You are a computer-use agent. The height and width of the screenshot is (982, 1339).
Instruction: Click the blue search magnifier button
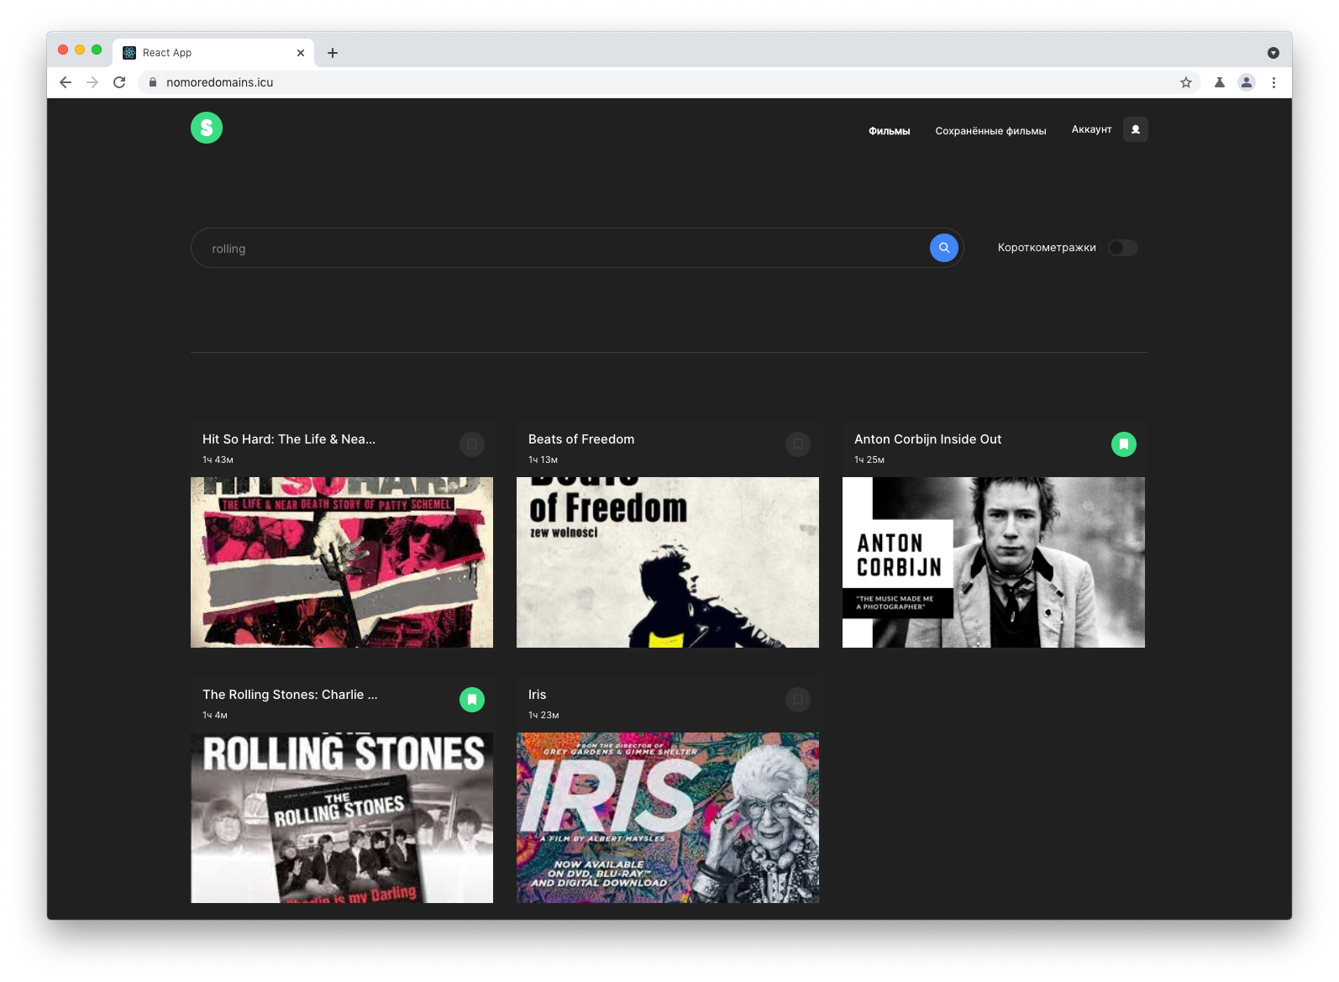click(944, 248)
